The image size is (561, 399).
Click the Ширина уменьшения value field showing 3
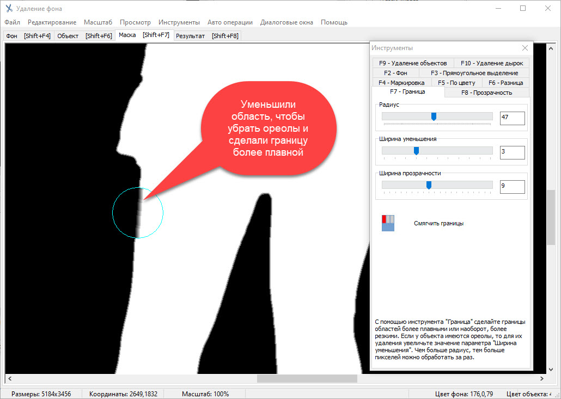(x=512, y=152)
